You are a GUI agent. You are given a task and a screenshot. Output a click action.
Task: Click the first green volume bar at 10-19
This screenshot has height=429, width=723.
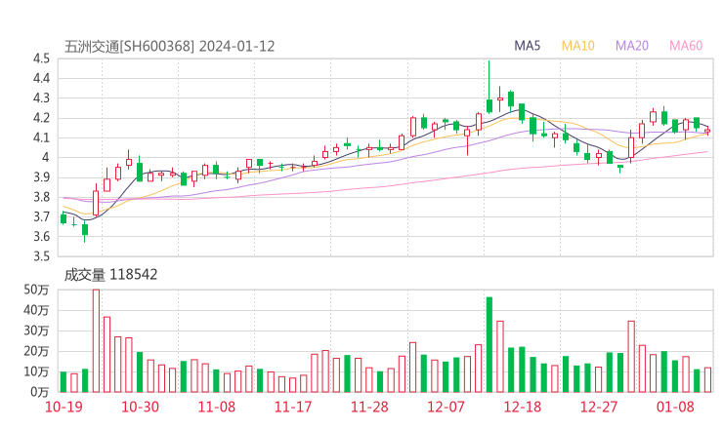pos(64,382)
